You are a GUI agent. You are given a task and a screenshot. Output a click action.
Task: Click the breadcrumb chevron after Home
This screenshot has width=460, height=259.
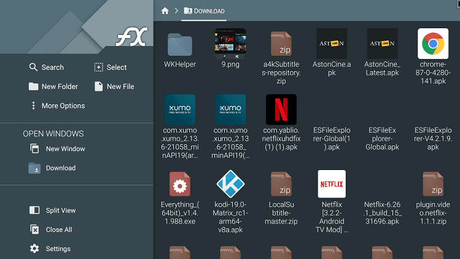click(x=176, y=11)
